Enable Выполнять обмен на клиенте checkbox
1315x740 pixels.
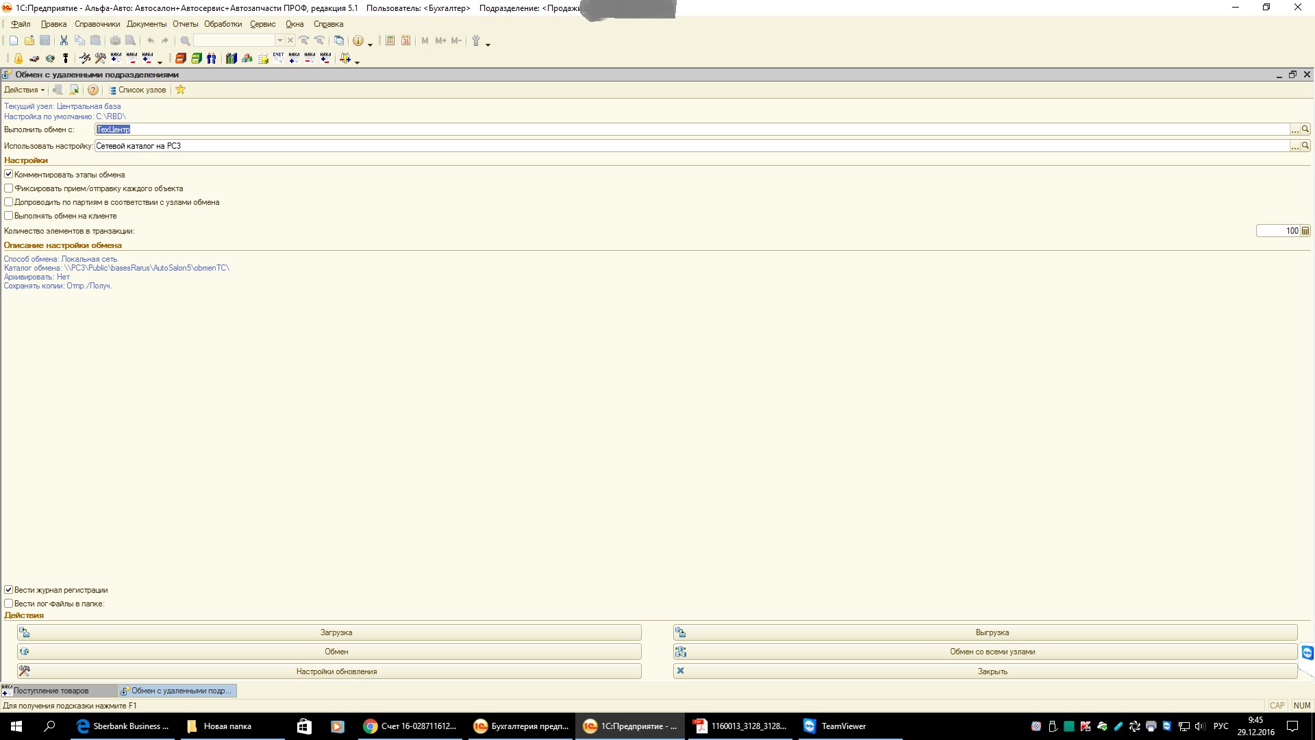point(9,216)
